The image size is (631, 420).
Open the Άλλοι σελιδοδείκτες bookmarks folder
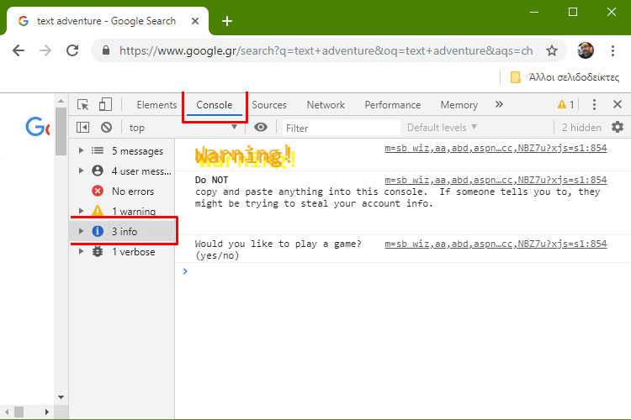(x=565, y=77)
